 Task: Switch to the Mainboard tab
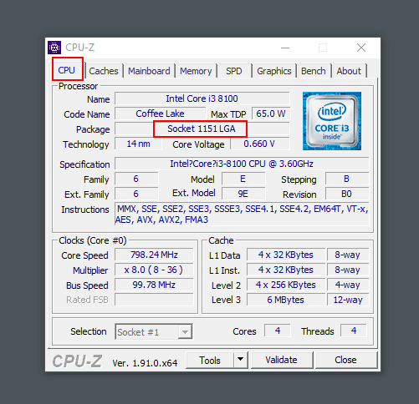click(149, 71)
